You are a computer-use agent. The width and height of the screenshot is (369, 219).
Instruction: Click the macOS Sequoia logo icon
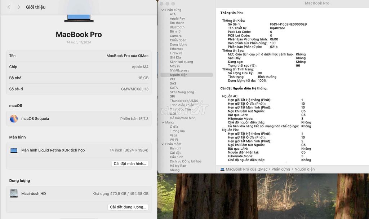14,118
